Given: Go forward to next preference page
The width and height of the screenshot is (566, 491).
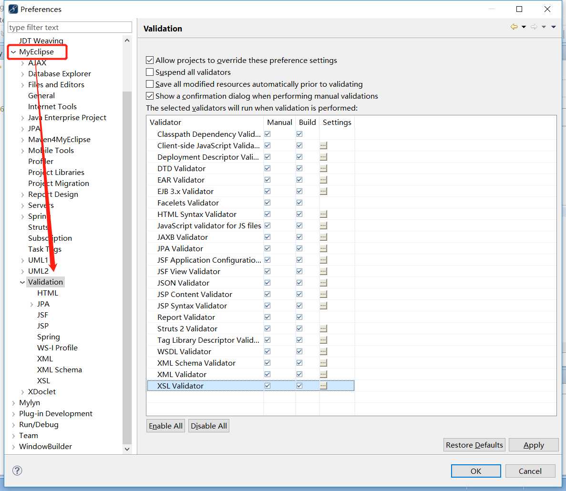Looking at the screenshot, I should (534, 27).
